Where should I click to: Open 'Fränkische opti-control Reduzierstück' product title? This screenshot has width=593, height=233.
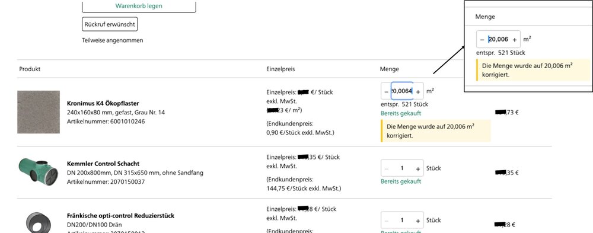[x=120, y=216]
